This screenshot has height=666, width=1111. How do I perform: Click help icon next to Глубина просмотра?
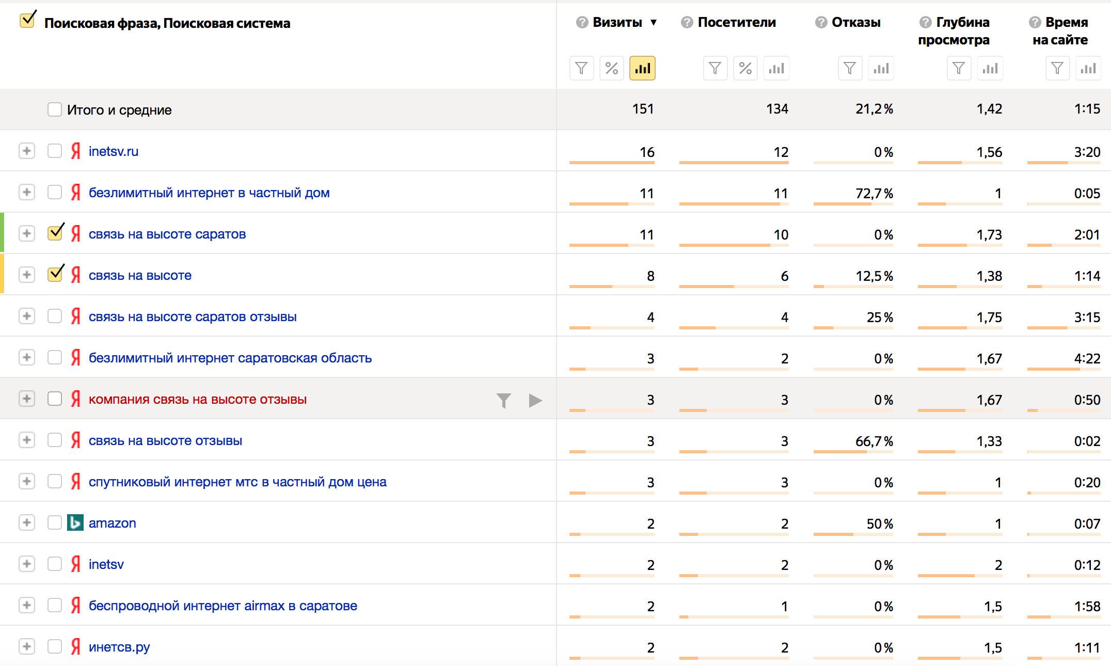click(926, 22)
